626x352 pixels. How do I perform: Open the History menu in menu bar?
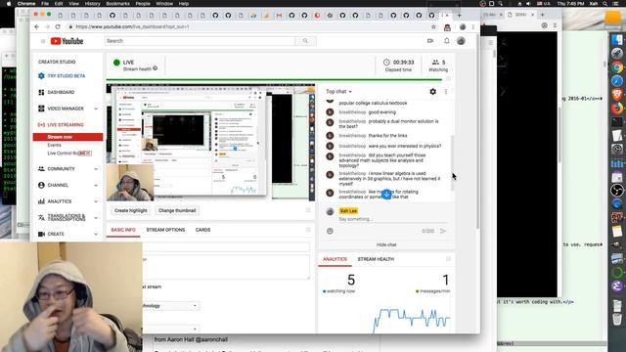click(92, 4)
